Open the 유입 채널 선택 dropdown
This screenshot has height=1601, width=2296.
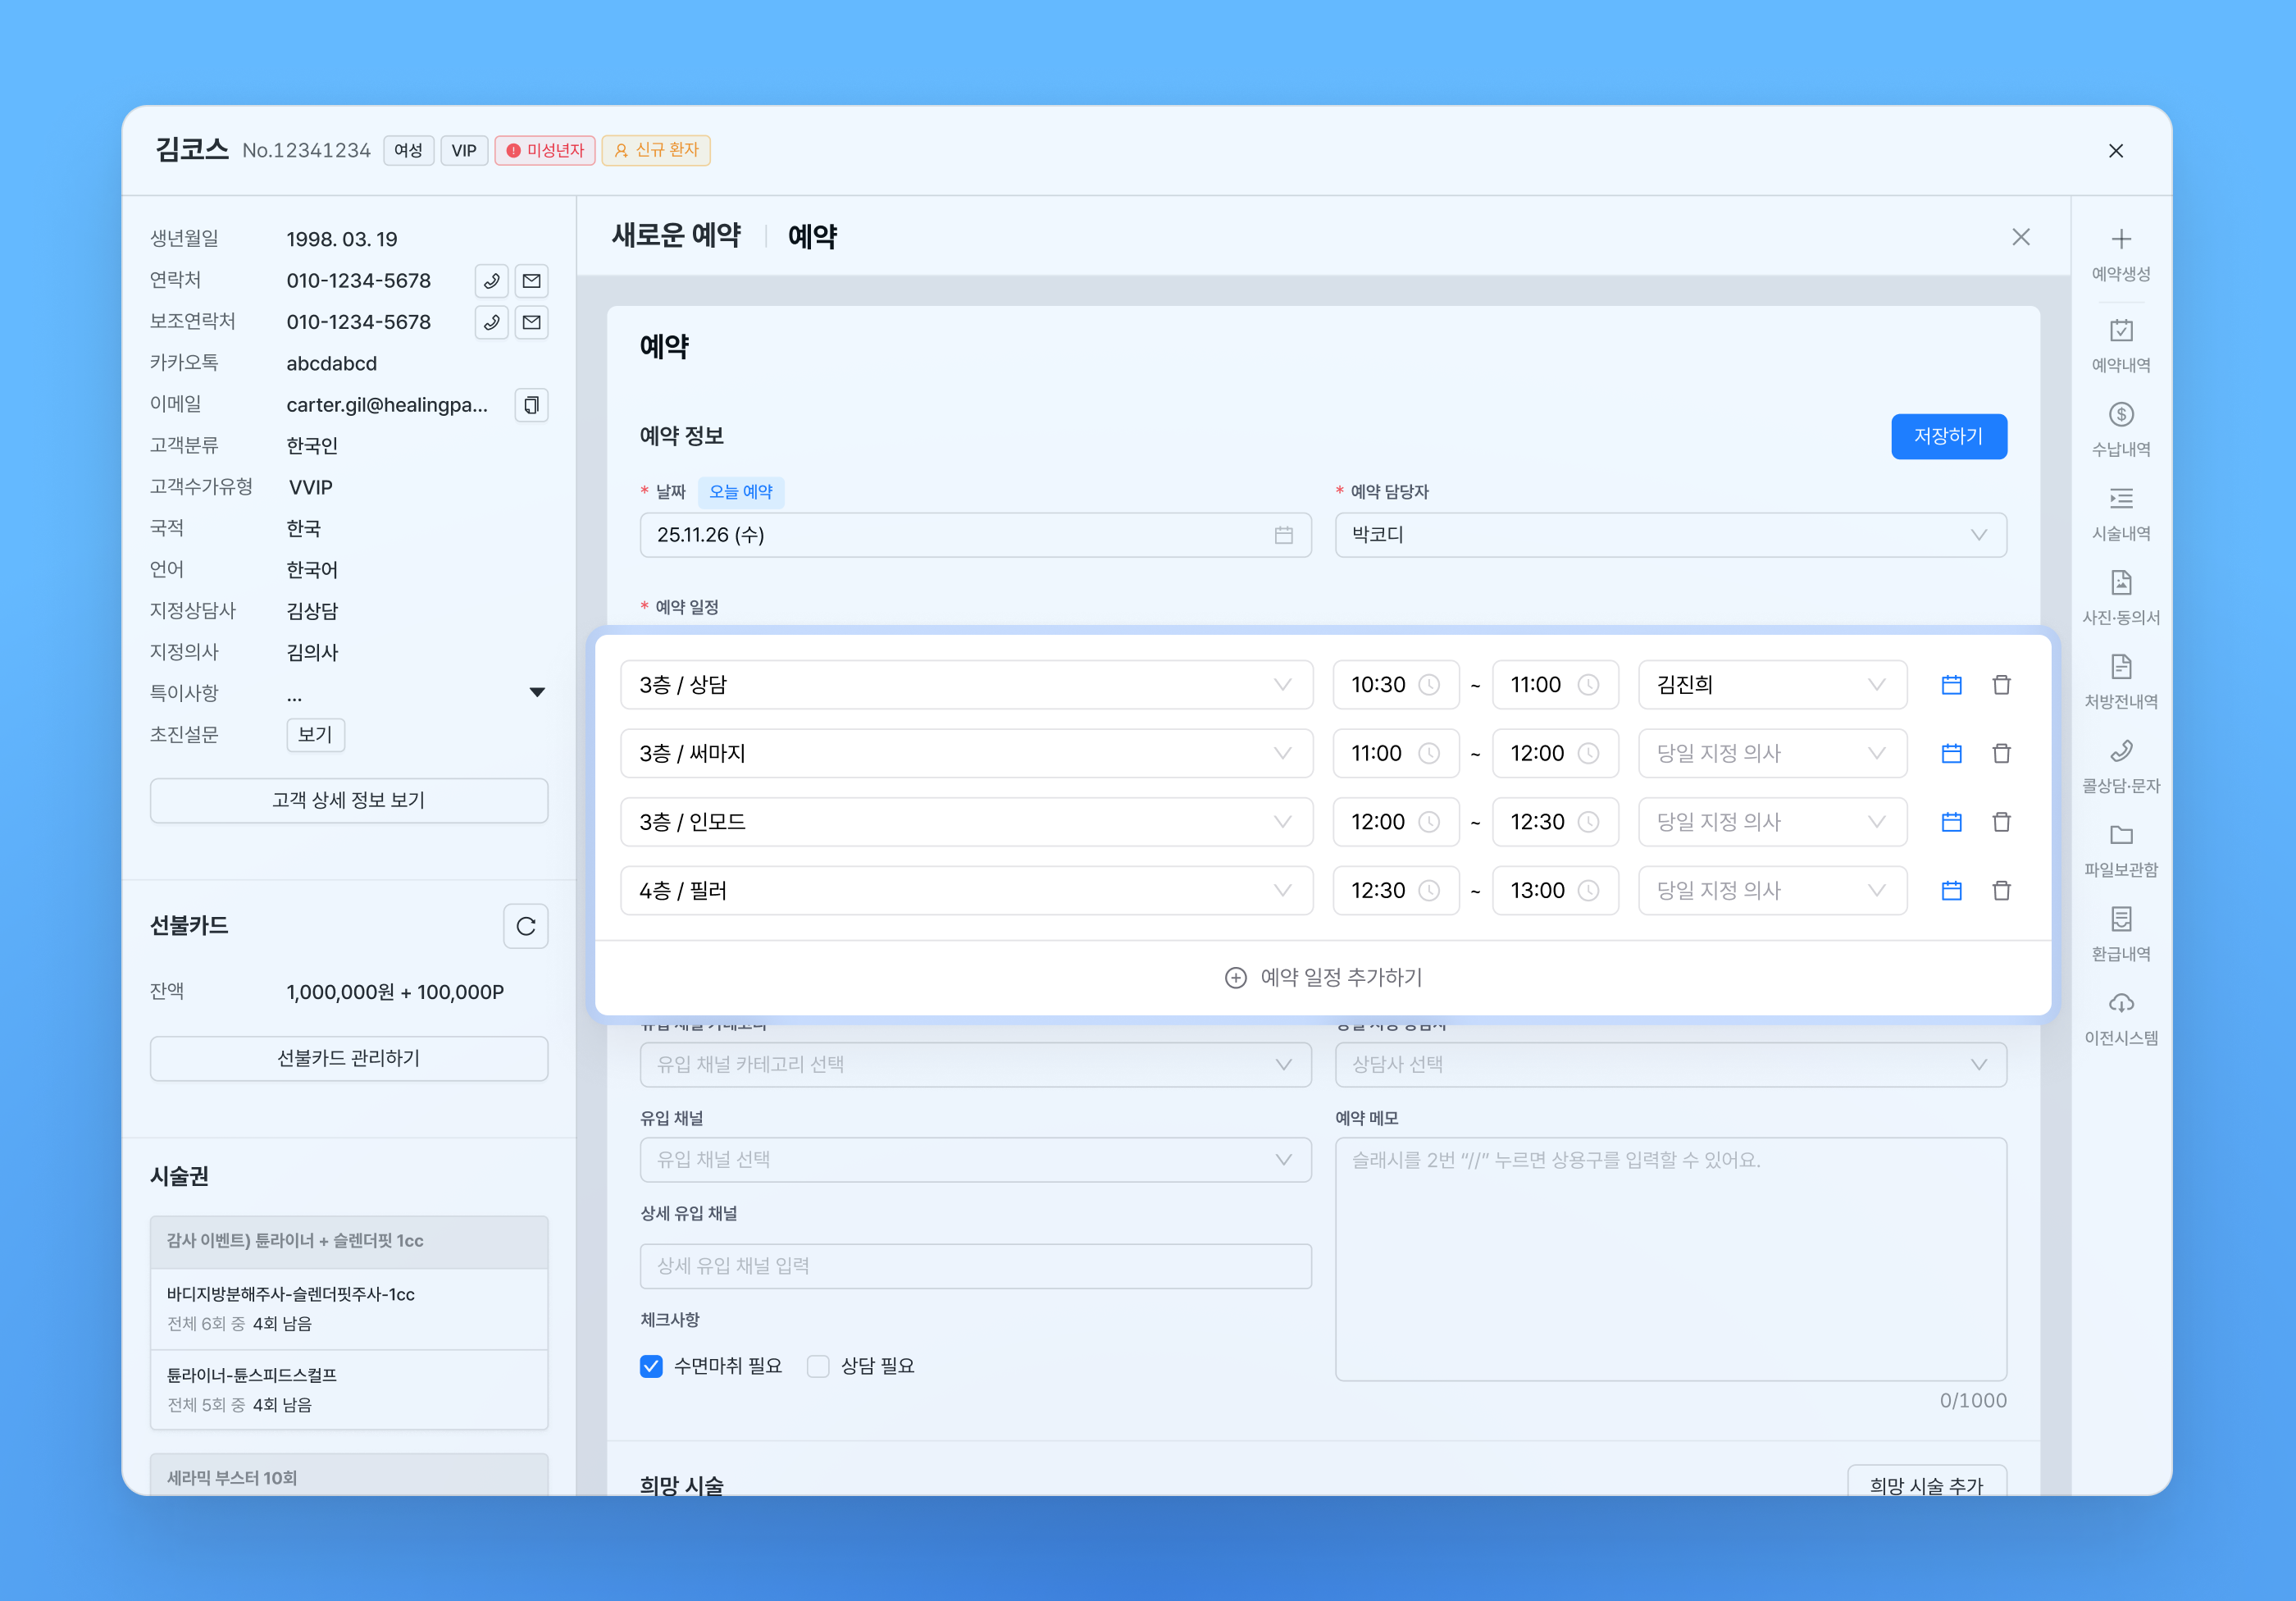coord(975,1160)
